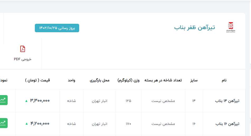Click the بروز رسانی ۱۴۰۲/۱۰/۲۵ badge
The width and height of the screenshot is (251, 136).
coord(57,28)
